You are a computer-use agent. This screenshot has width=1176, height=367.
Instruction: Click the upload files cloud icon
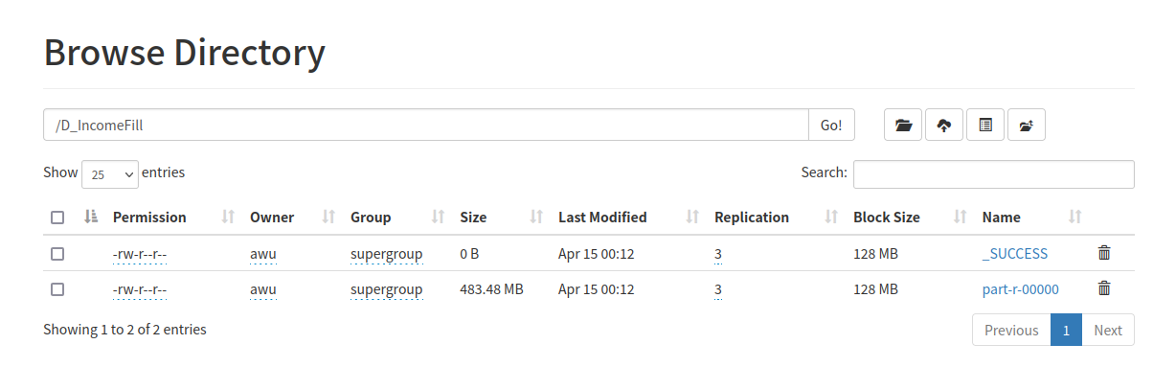point(944,125)
